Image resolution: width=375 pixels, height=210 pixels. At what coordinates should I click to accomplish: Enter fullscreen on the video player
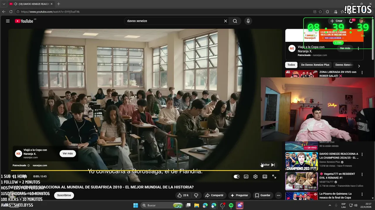coord(274,176)
